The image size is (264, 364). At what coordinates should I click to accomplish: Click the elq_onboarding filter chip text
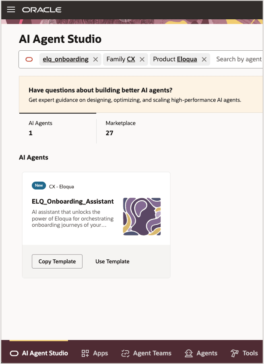click(x=66, y=60)
